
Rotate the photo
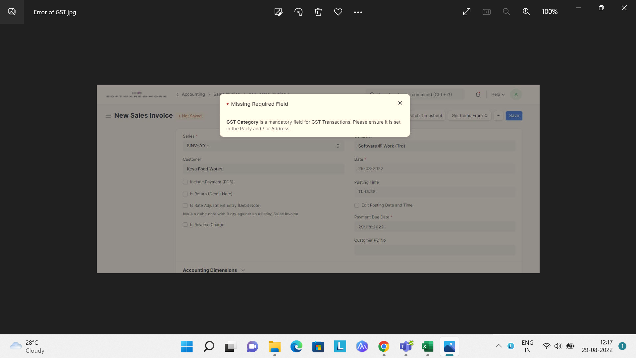298,12
